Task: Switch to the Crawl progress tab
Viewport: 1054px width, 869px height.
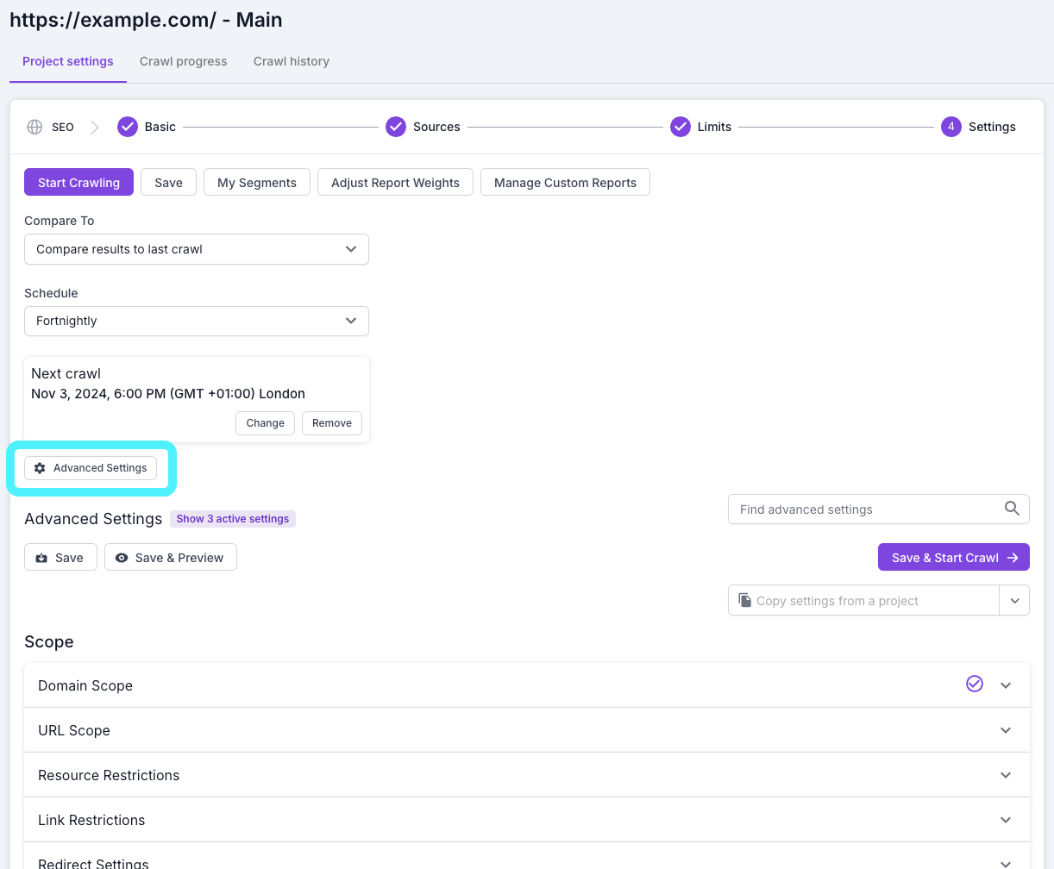Action: [184, 61]
